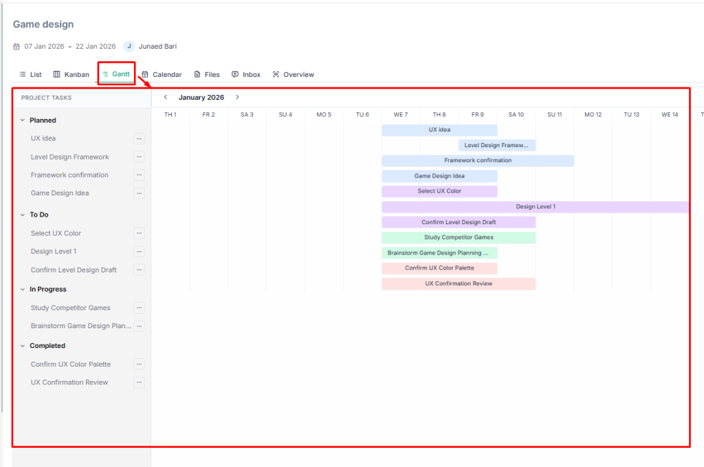Open the Calendar tab
Viewport: 704px width, 467px height.
point(162,74)
